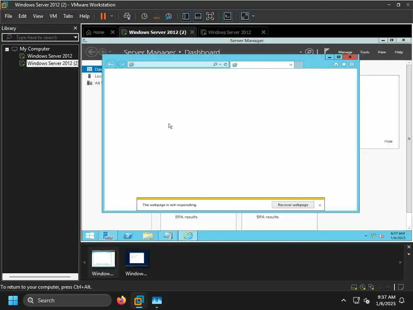The height and width of the screenshot is (310, 413).
Task: Click the Recover webpage button
Action: pos(293,205)
